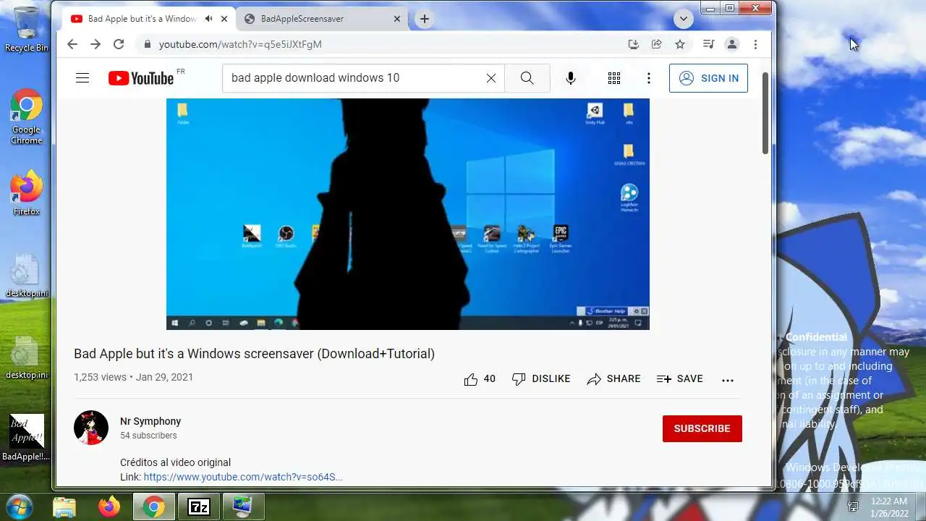Viewport: 926px width, 521px height.
Task: Click the '54 subscribers' text
Action: (x=148, y=436)
